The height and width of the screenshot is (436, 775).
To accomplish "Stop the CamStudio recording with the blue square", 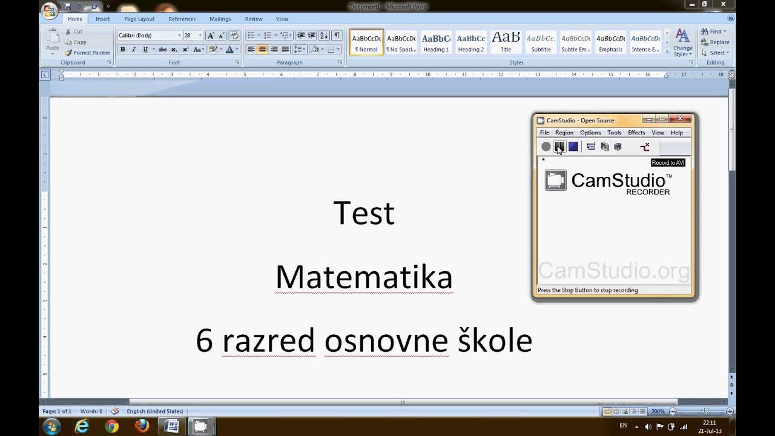I will 573,147.
